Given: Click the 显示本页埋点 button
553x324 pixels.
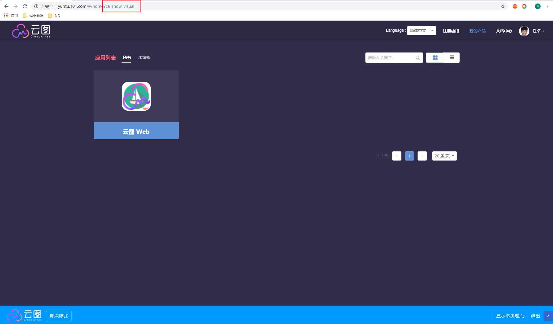Looking at the screenshot, I should pyautogui.click(x=510, y=316).
